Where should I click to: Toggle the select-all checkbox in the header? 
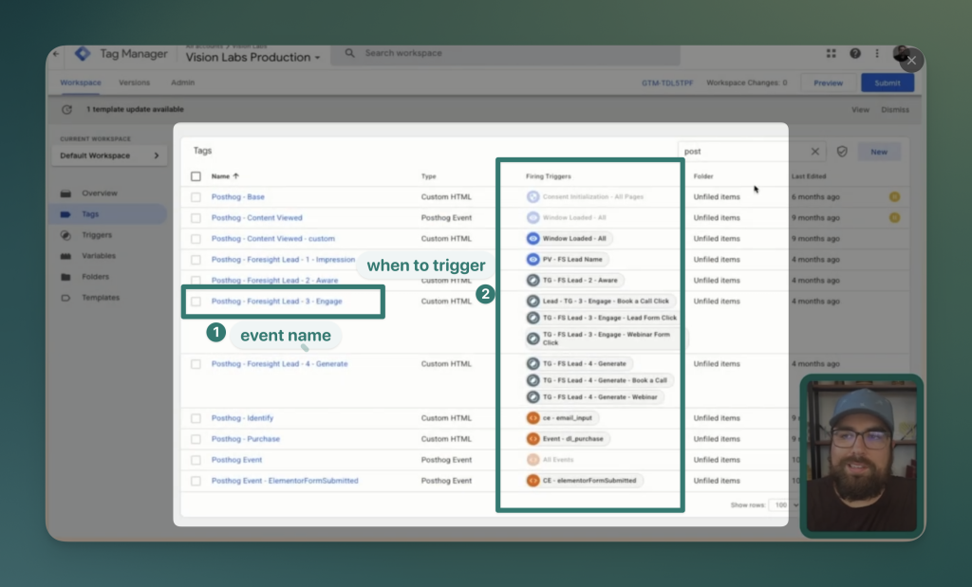tap(196, 174)
